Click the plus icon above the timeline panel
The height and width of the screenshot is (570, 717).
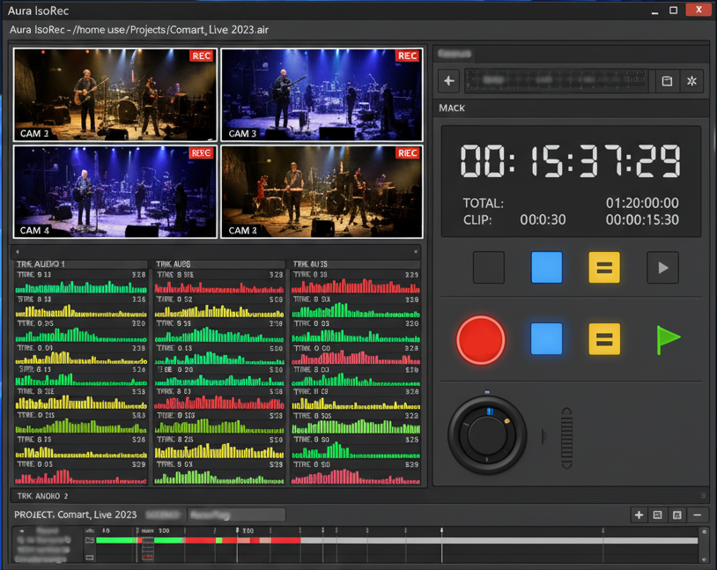point(639,514)
